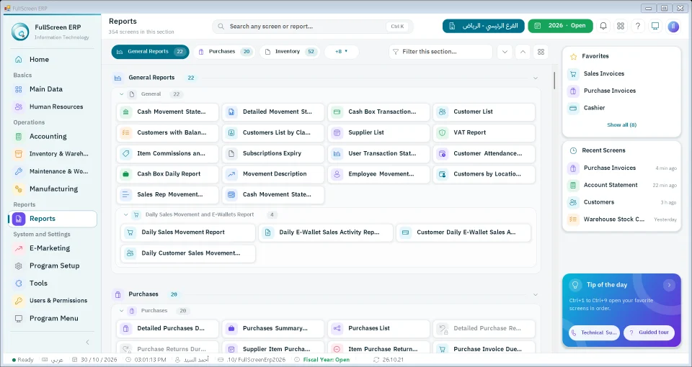Click the Inventory & Warehouse box icon
Screen dimensions: 692x367
19,154
